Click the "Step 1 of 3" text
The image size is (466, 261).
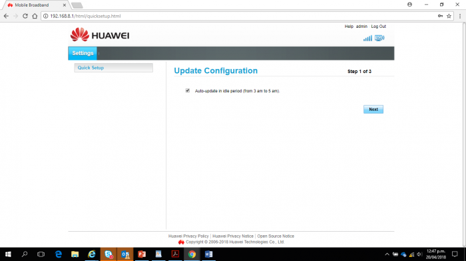pos(359,72)
